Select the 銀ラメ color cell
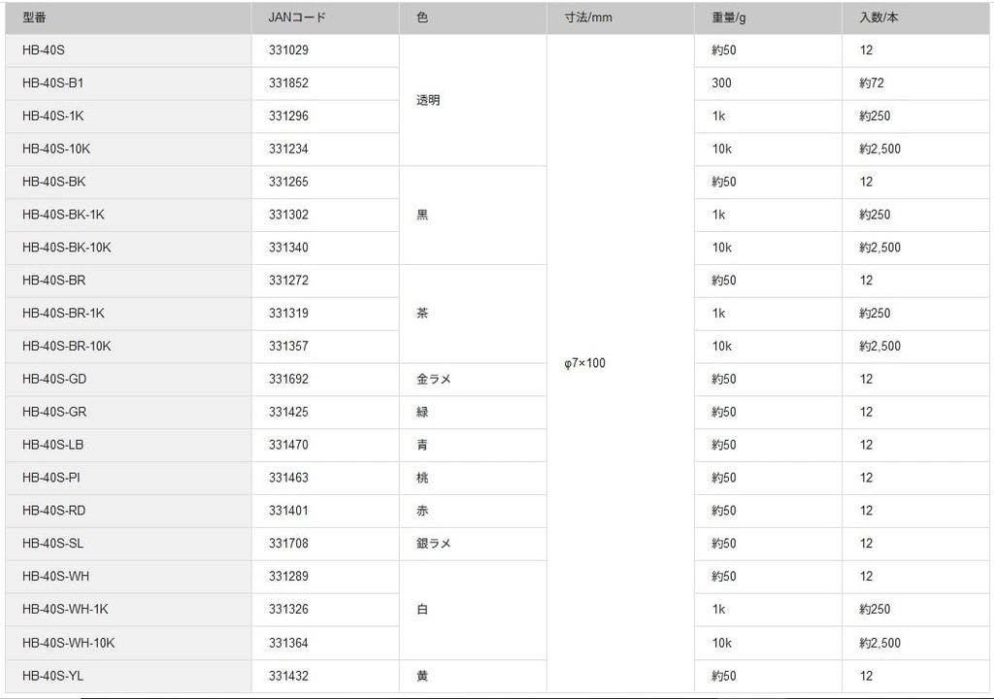994x699 pixels. point(473,544)
